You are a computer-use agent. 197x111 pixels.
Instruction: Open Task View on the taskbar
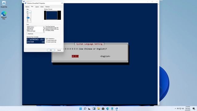(89, 109)
